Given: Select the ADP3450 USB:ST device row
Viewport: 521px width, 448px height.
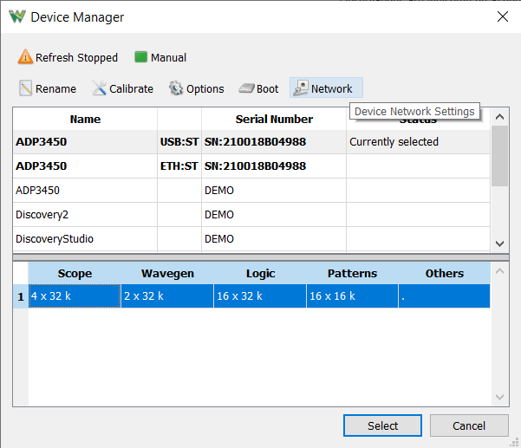Looking at the screenshot, I should (251, 142).
